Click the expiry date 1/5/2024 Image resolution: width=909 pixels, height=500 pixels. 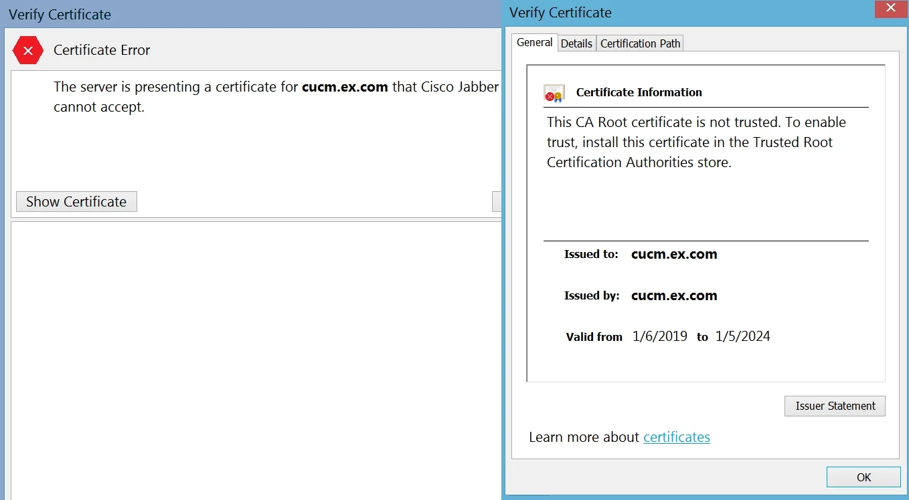point(743,336)
